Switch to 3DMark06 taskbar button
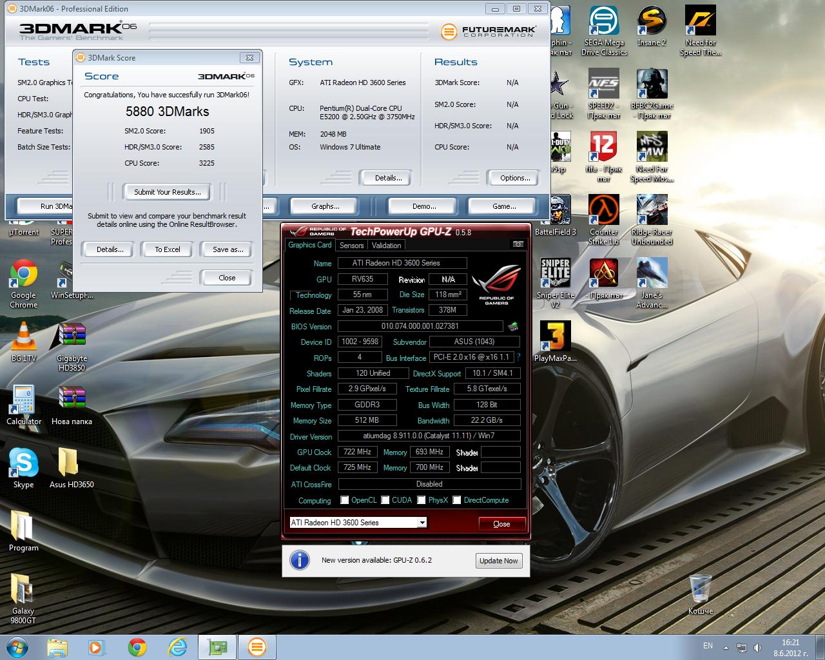 click(257, 647)
